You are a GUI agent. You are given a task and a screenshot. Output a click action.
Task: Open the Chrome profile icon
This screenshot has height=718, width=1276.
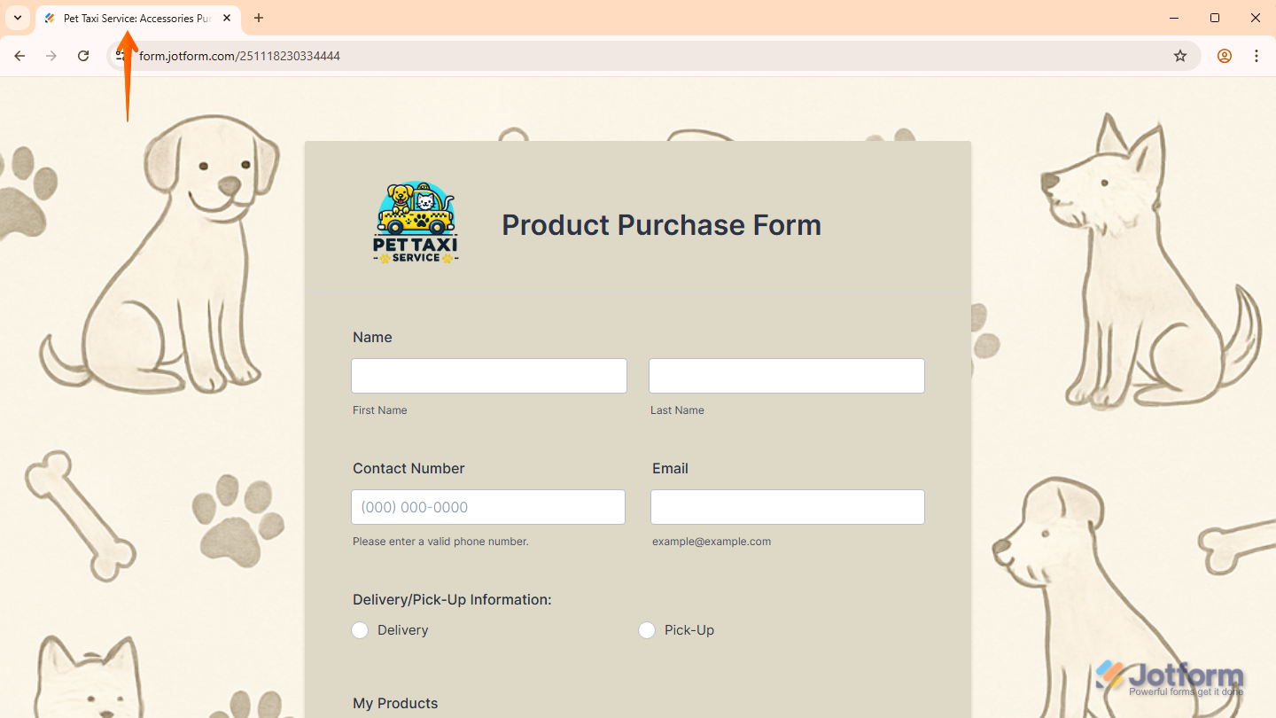(1225, 56)
